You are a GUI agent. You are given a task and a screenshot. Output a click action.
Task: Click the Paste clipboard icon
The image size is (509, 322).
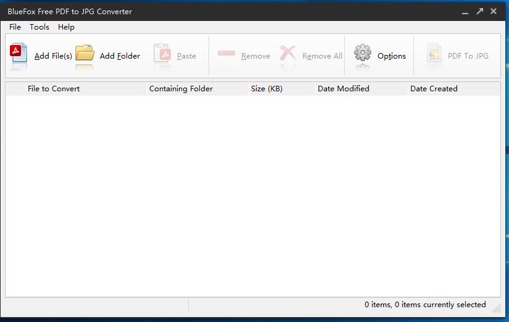162,54
